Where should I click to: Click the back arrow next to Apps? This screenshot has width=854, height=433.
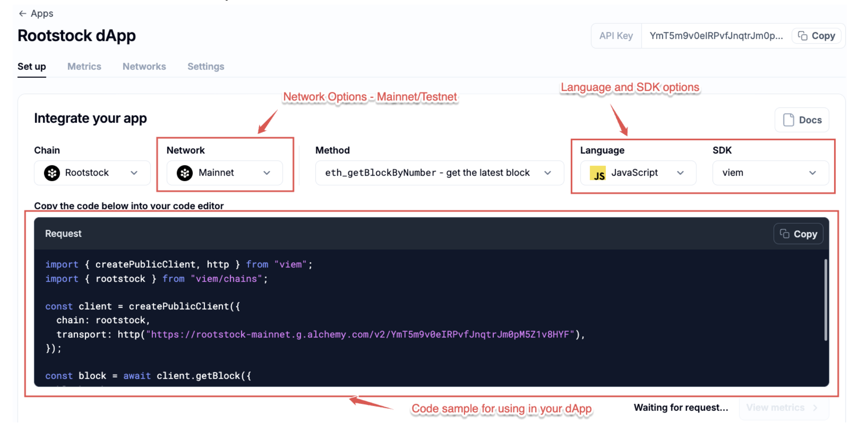[x=23, y=13]
